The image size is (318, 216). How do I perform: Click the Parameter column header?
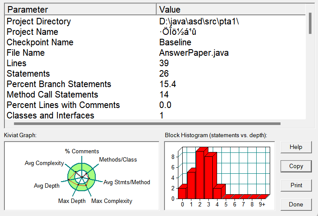(x=80, y=9)
